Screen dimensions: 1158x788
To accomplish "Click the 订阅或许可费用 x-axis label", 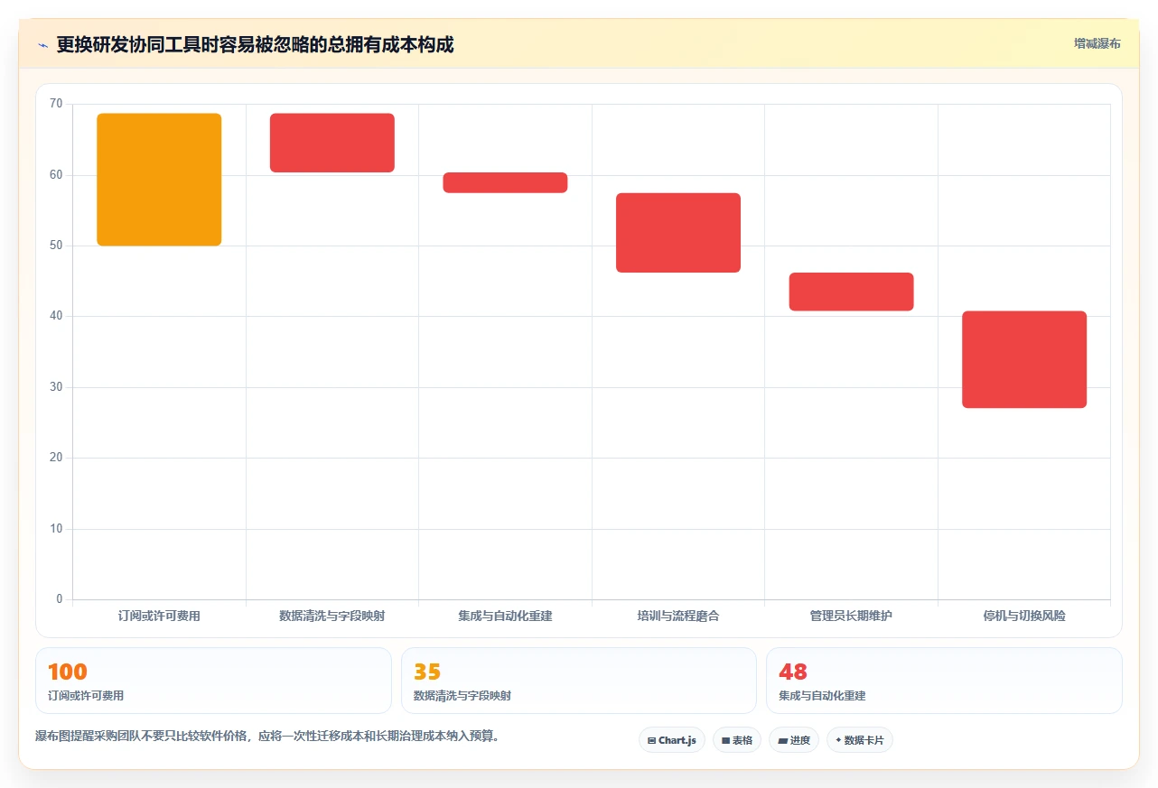I will click(159, 616).
